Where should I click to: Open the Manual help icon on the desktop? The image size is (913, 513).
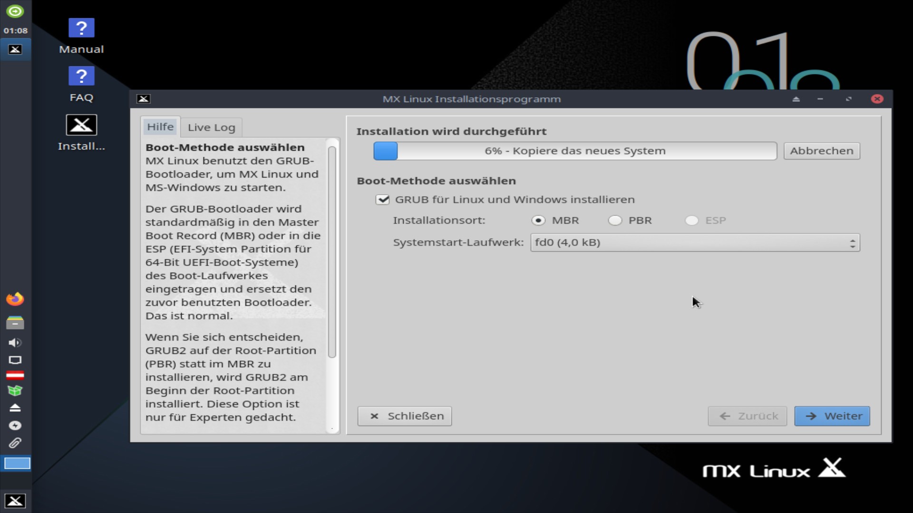[81, 28]
